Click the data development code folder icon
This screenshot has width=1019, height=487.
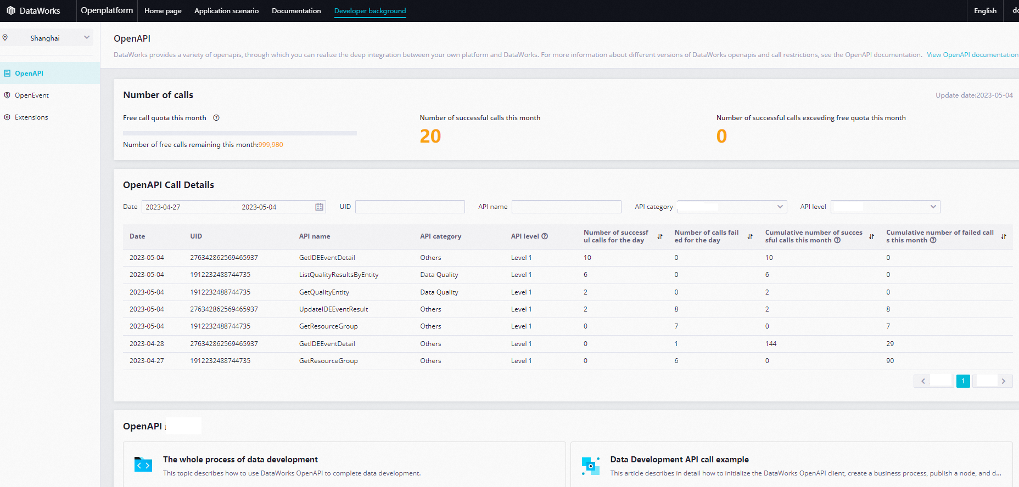tap(143, 465)
